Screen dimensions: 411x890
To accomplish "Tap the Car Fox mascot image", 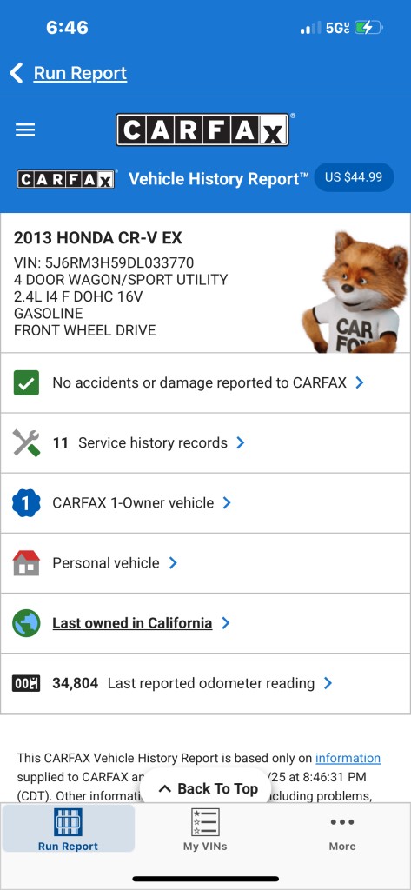I will 355,290.
